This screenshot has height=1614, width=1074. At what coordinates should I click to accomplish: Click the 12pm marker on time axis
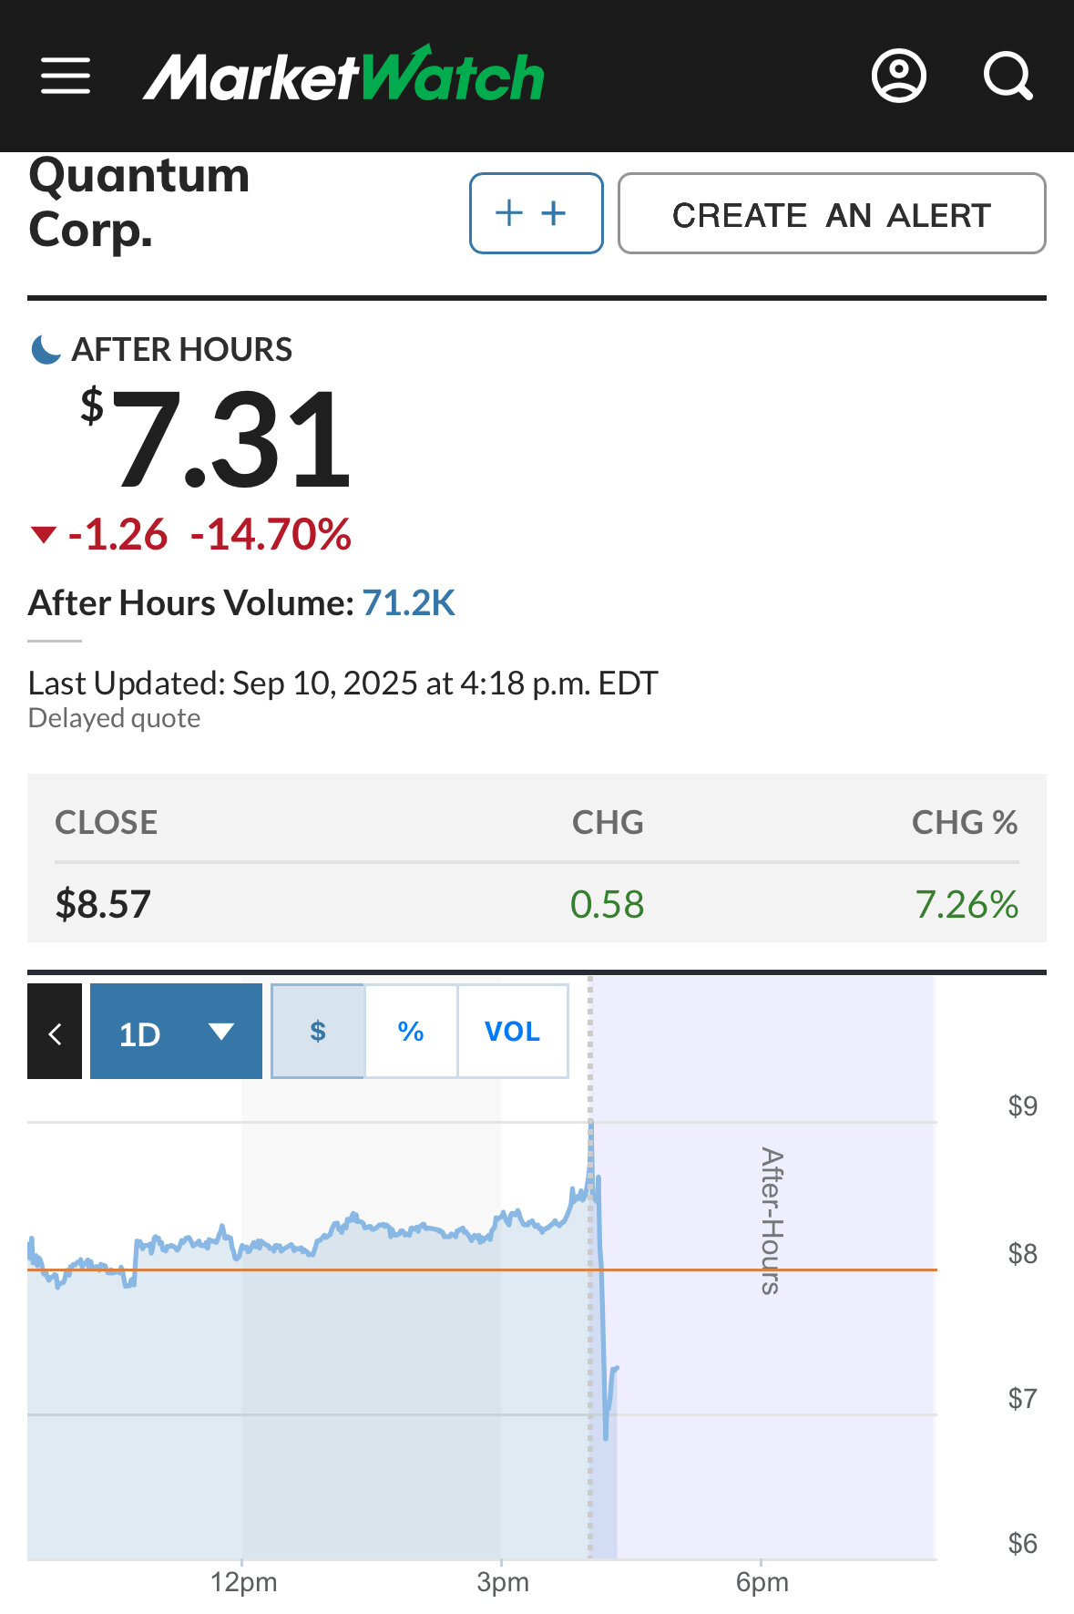(x=243, y=1582)
